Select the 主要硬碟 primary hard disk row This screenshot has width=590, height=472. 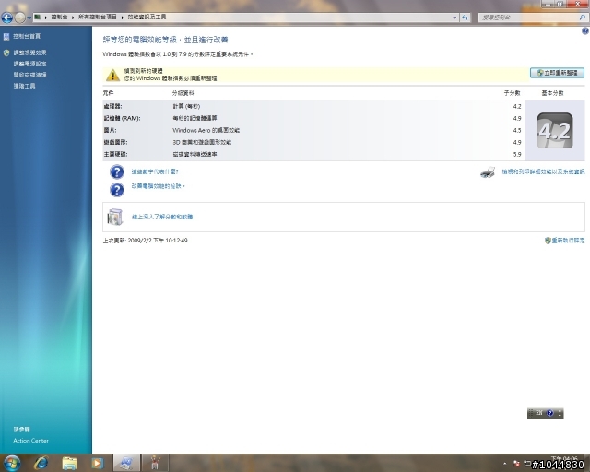313,154
